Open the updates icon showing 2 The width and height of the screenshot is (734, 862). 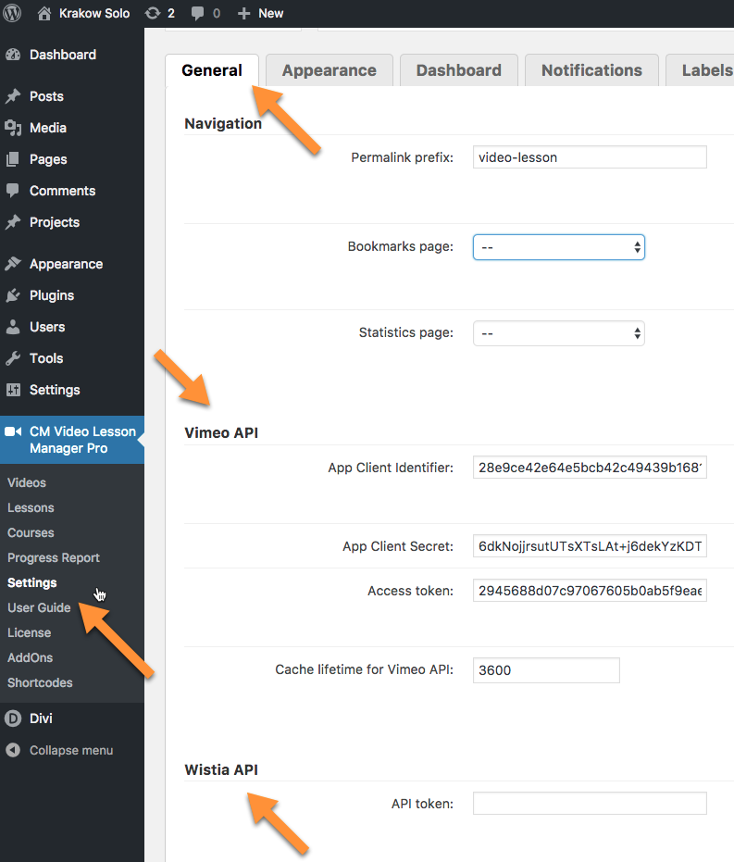point(152,13)
